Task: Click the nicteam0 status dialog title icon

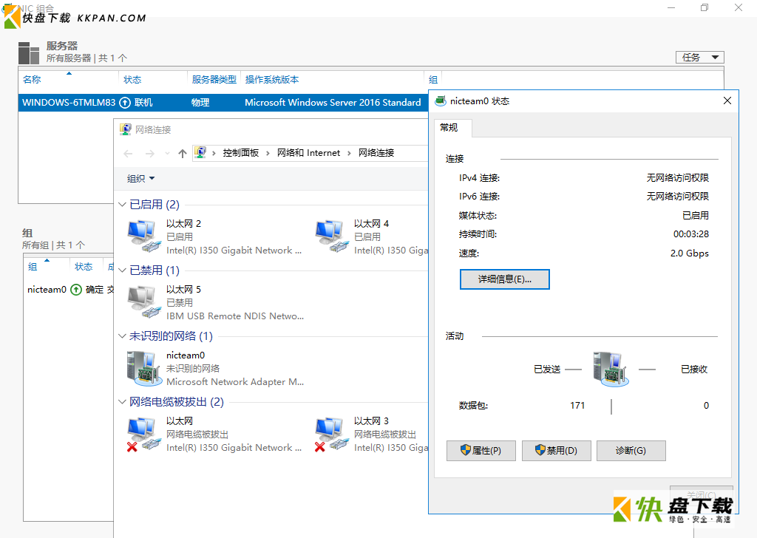Action: (x=440, y=101)
